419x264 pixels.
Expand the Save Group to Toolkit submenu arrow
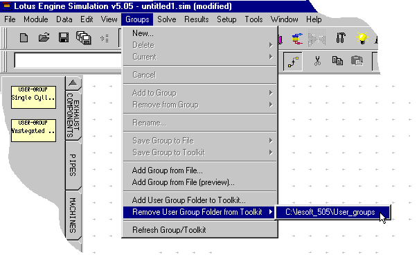click(x=271, y=152)
